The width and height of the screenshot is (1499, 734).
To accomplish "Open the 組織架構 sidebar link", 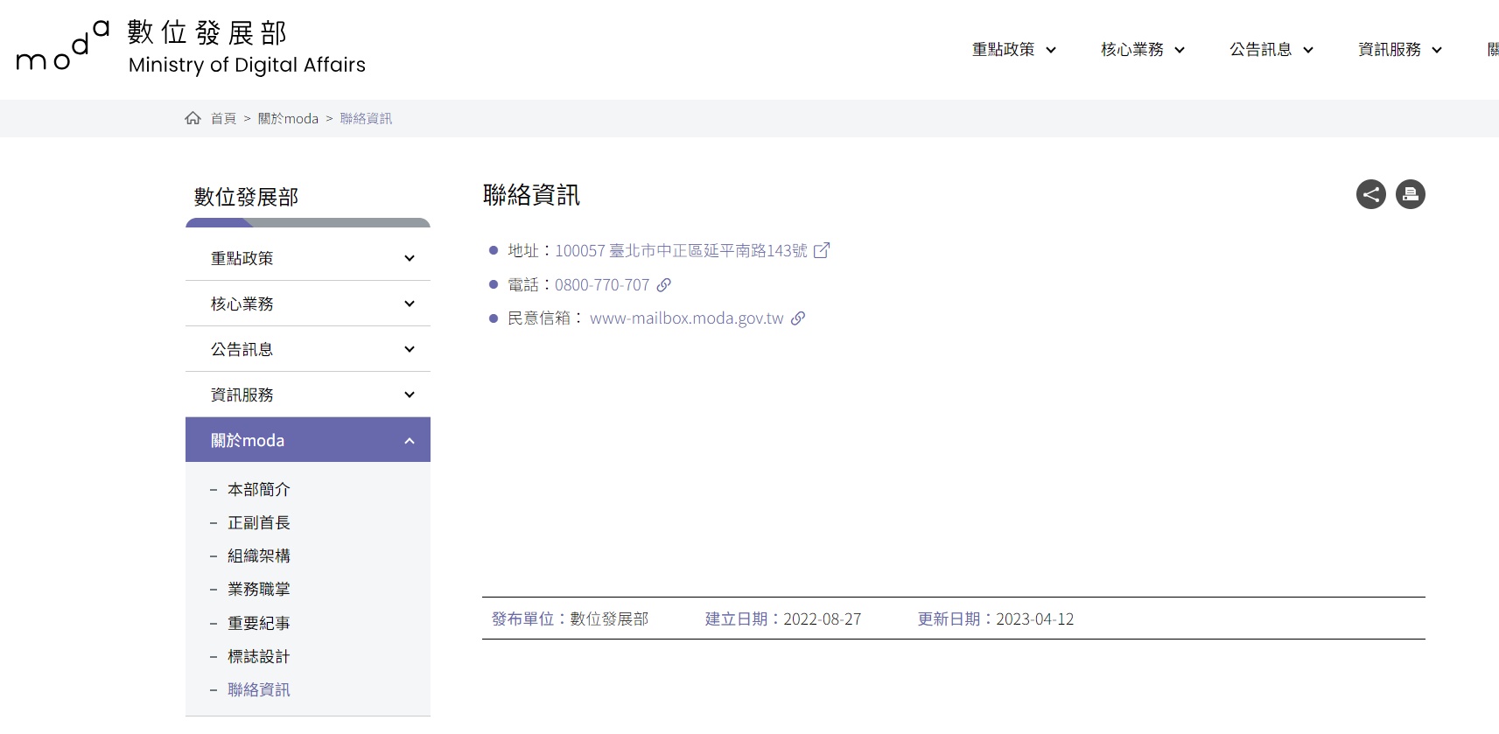I will pyautogui.click(x=259, y=556).
